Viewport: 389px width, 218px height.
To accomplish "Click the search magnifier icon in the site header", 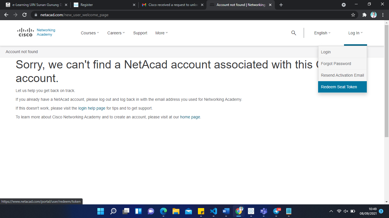I will (x=294, y=33).
